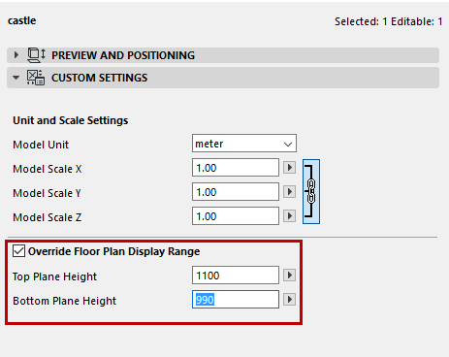Click the Unit and Scale Settings heading
Image resolution: width=449 pixels, height=357 pixels.
71,120
